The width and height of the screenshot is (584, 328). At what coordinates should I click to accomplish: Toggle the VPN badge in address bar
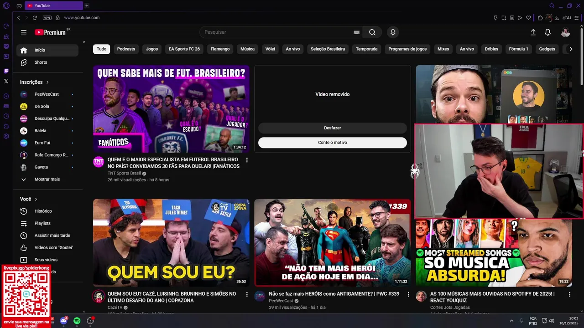[x=47, y=18]
